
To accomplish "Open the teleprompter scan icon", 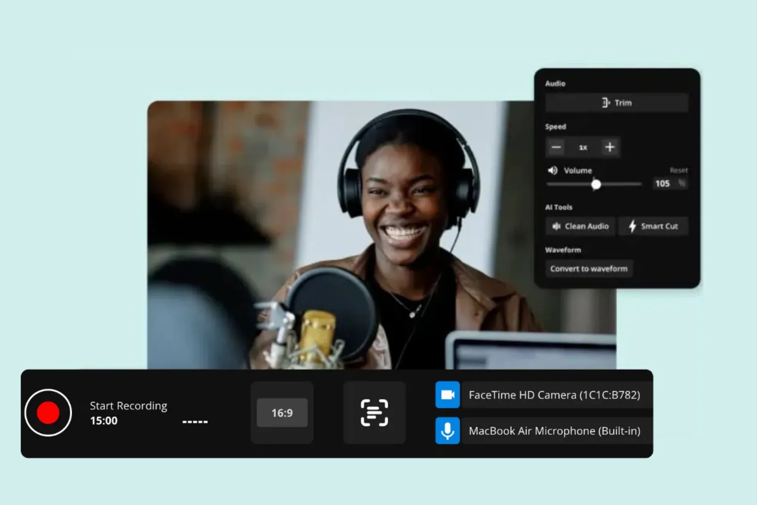I will click(374, 413).
